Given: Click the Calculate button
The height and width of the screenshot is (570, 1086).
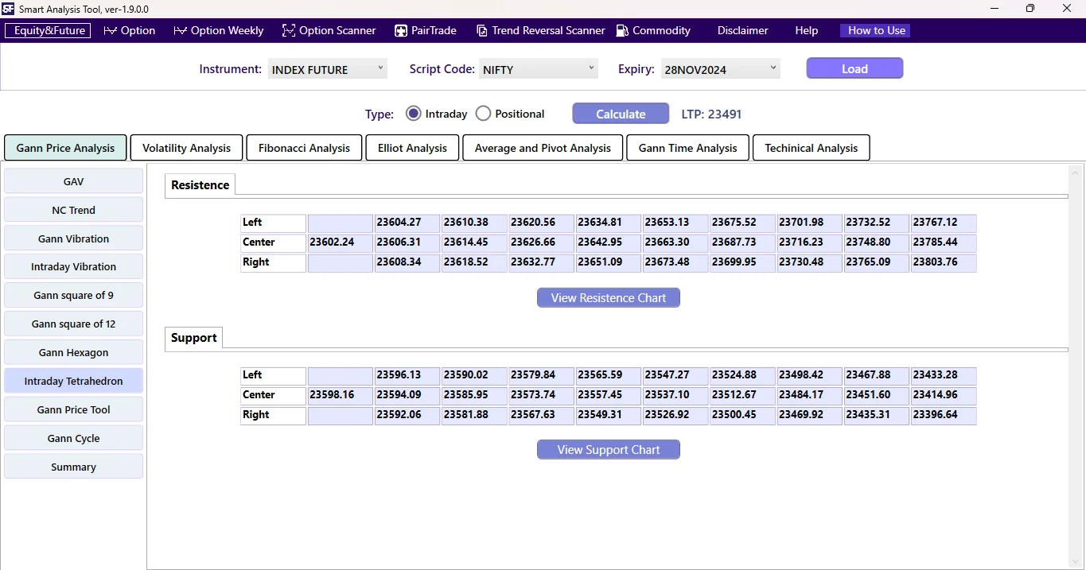Looking at the screenshot, I should pos(620,113).
